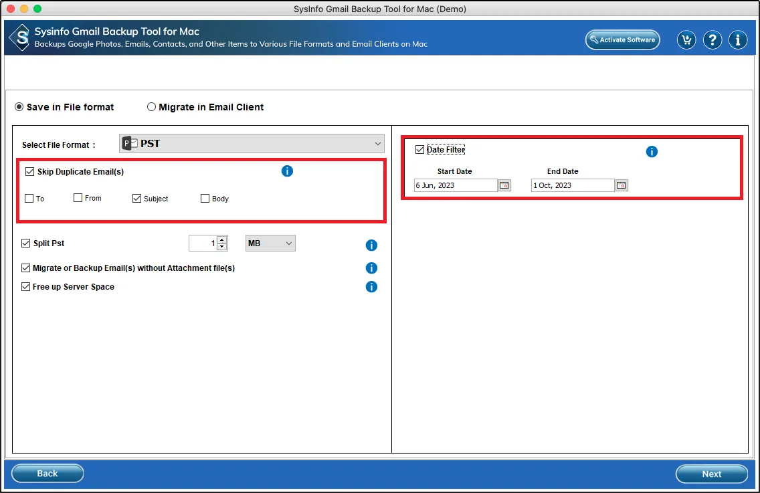This screenshot has height=493, width=760.
Task: Show info for backup without attachments
Action: (x=371, y=268)
